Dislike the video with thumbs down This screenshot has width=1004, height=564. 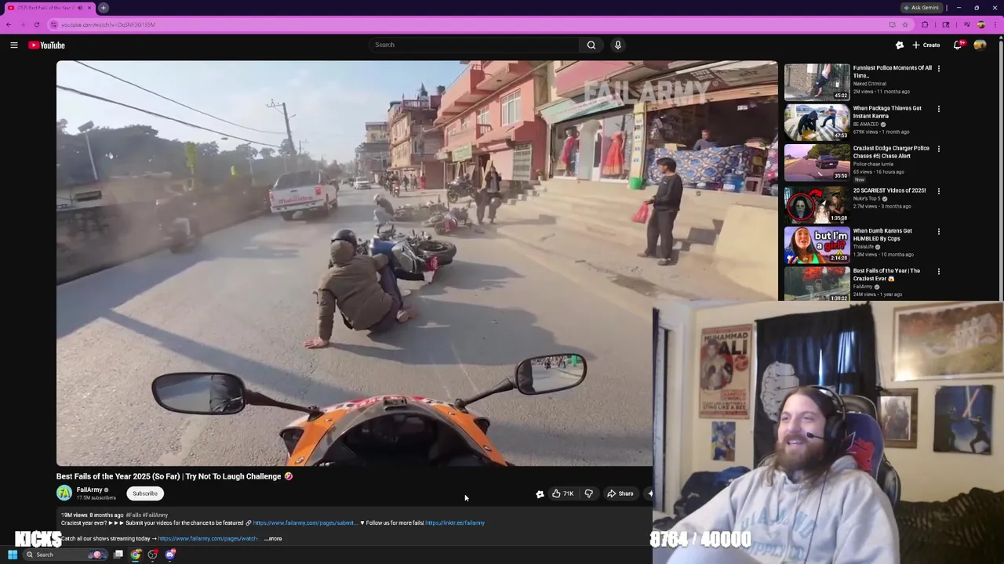coord(588,493)
